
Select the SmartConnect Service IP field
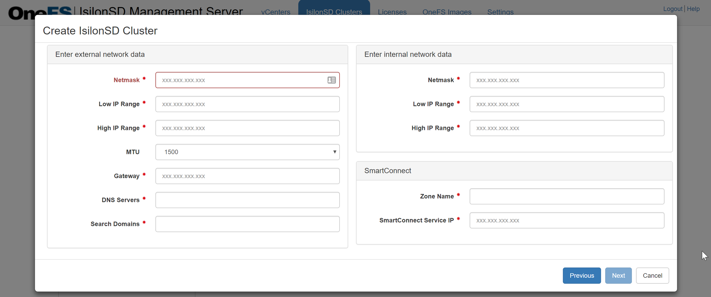[x=567, y=220]
